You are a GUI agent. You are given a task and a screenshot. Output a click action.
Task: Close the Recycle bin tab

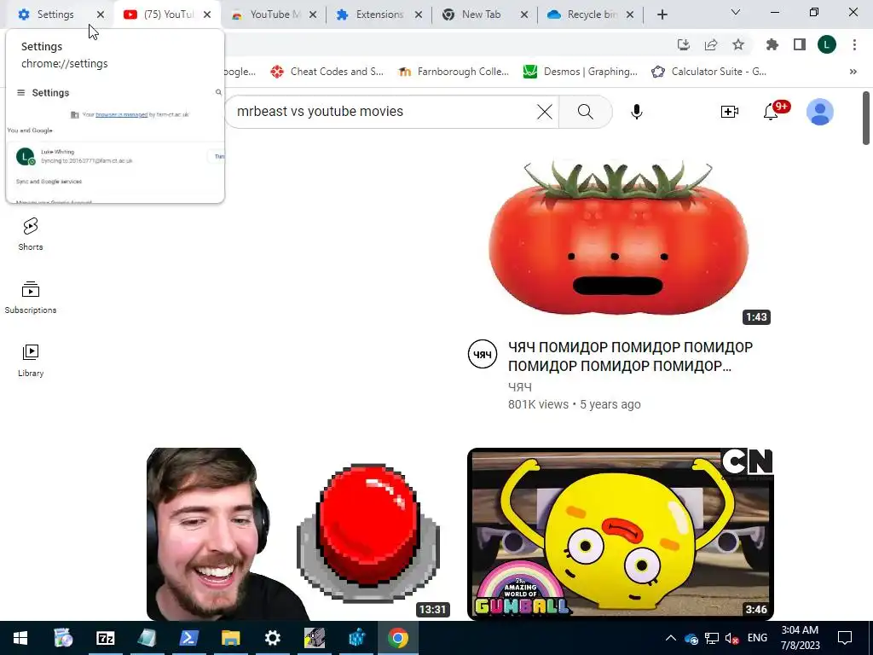point(630,14)
